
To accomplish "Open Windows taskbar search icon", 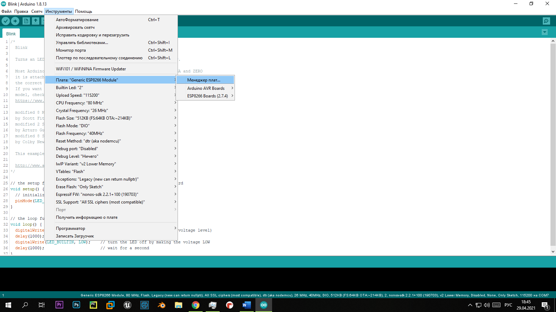I will (x=25, y=305).
